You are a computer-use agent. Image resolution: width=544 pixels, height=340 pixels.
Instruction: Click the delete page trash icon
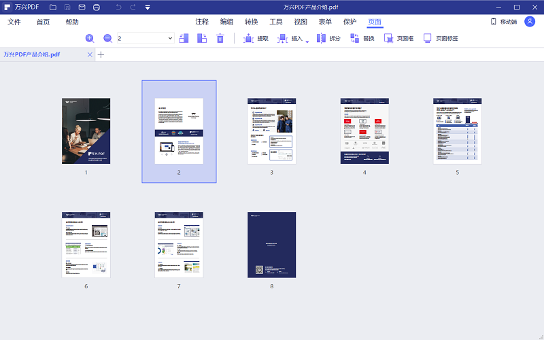[220, 39]
